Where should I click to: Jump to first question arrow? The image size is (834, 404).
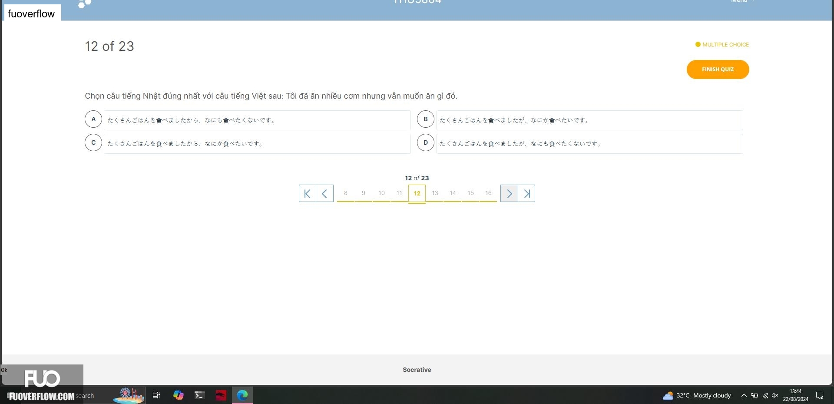(x=308, y=193)
